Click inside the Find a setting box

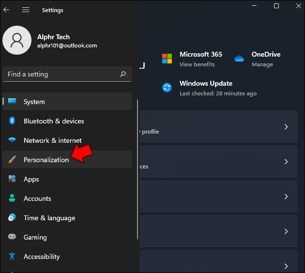[61, 74]
